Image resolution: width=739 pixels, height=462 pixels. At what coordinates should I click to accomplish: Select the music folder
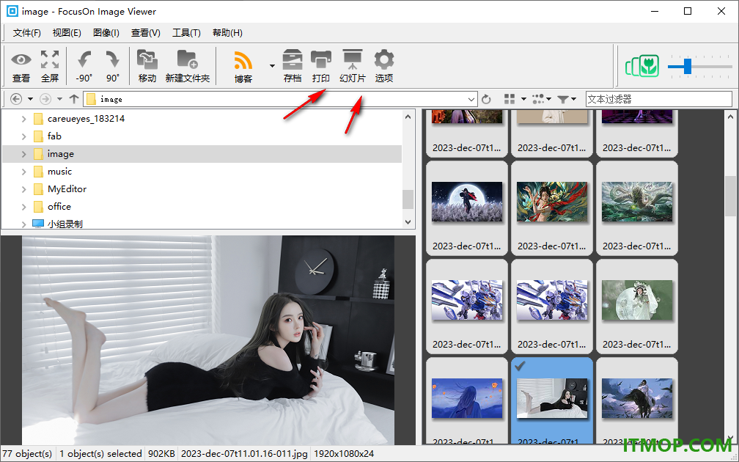point(59,172)
